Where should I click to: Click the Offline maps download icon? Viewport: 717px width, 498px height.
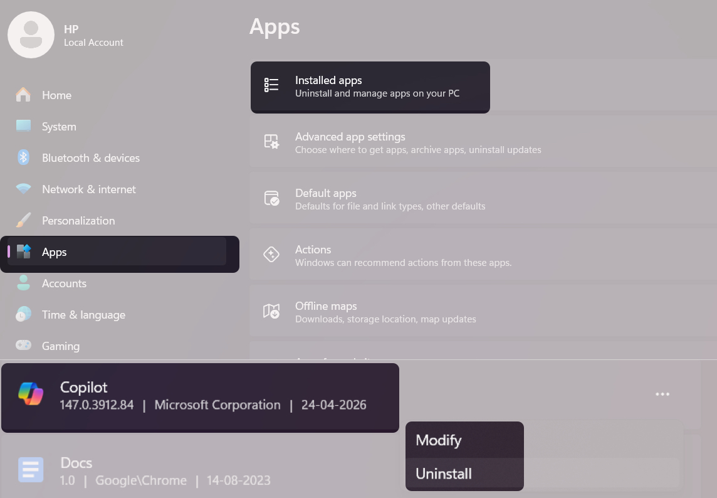click(271, 310)
